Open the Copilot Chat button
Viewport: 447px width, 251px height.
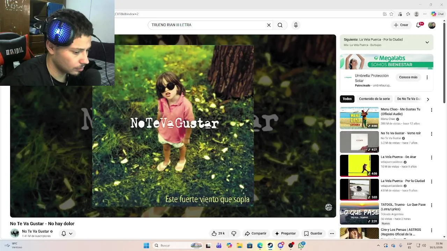(x=437, y=14)
